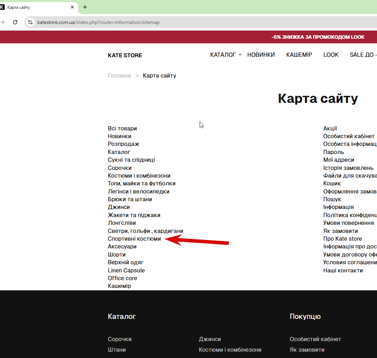Viewport: 377px width, 358px height.
Task: Open Лонгсліви link
Action: [122, 223]
